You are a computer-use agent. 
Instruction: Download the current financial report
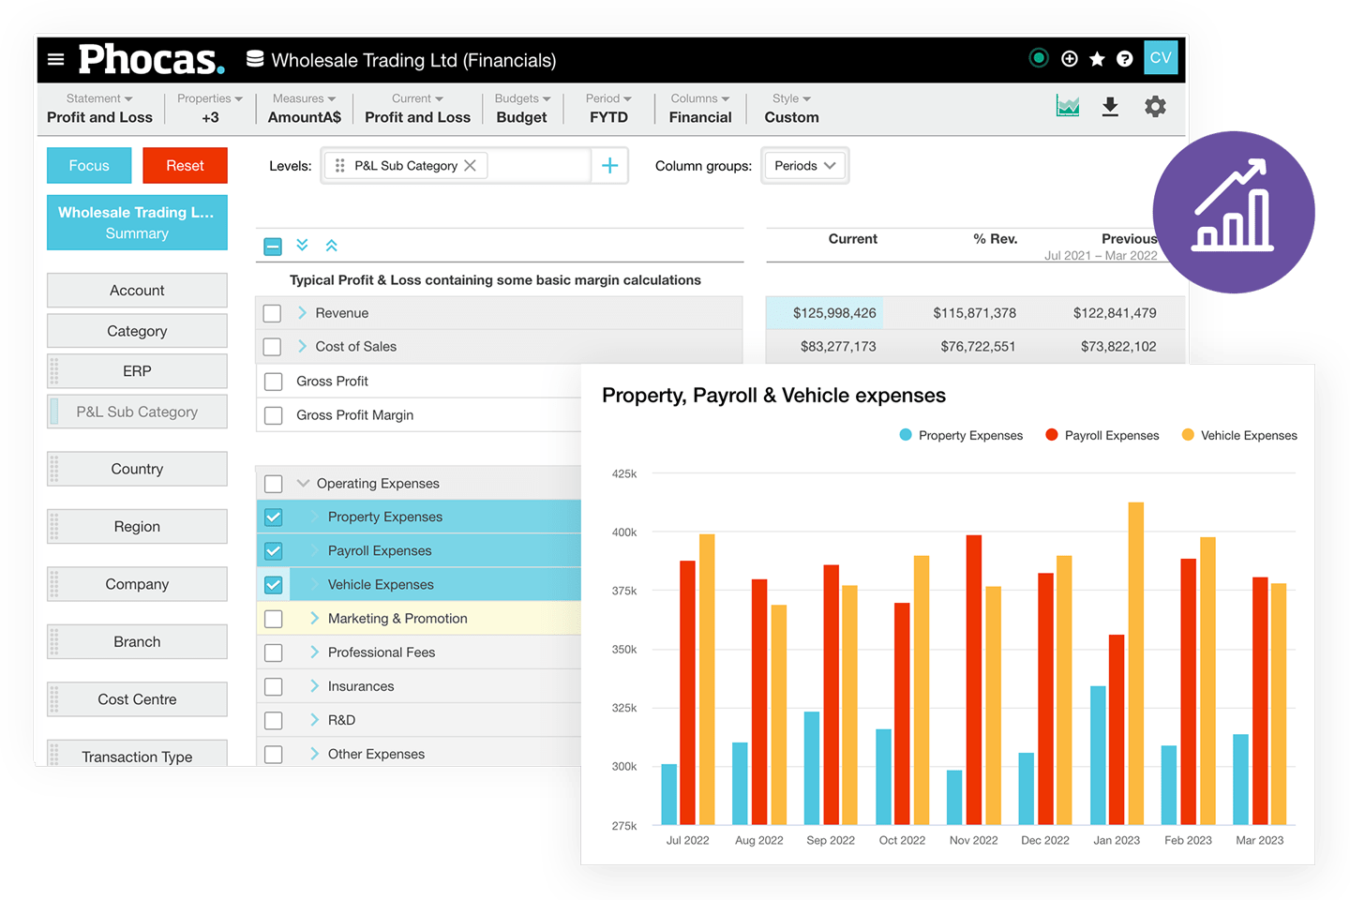coord(1111,106)
